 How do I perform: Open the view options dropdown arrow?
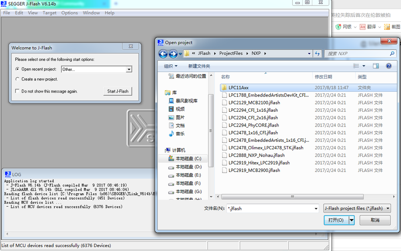[364, 66]
